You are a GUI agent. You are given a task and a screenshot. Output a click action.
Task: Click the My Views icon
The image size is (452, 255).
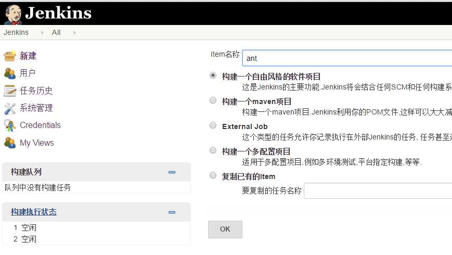(10, 143)
